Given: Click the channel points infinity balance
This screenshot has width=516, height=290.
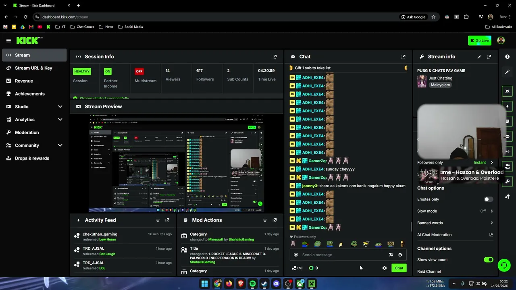Looking at the screenshot, I should click(x=297, y=268).
